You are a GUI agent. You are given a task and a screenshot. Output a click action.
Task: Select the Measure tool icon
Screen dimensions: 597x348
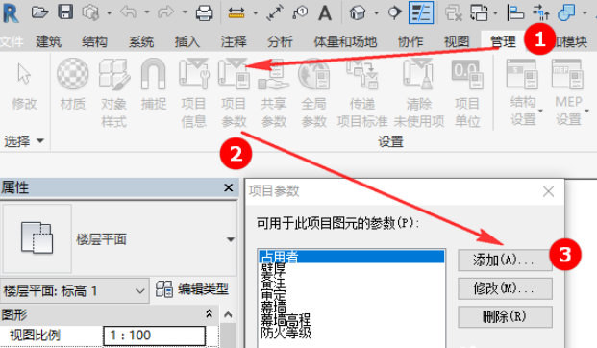point(236,12)
